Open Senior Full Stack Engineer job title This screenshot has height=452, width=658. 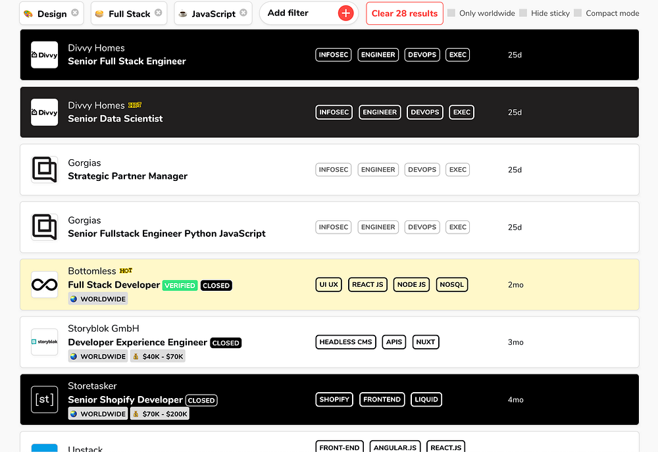(127, 61)
